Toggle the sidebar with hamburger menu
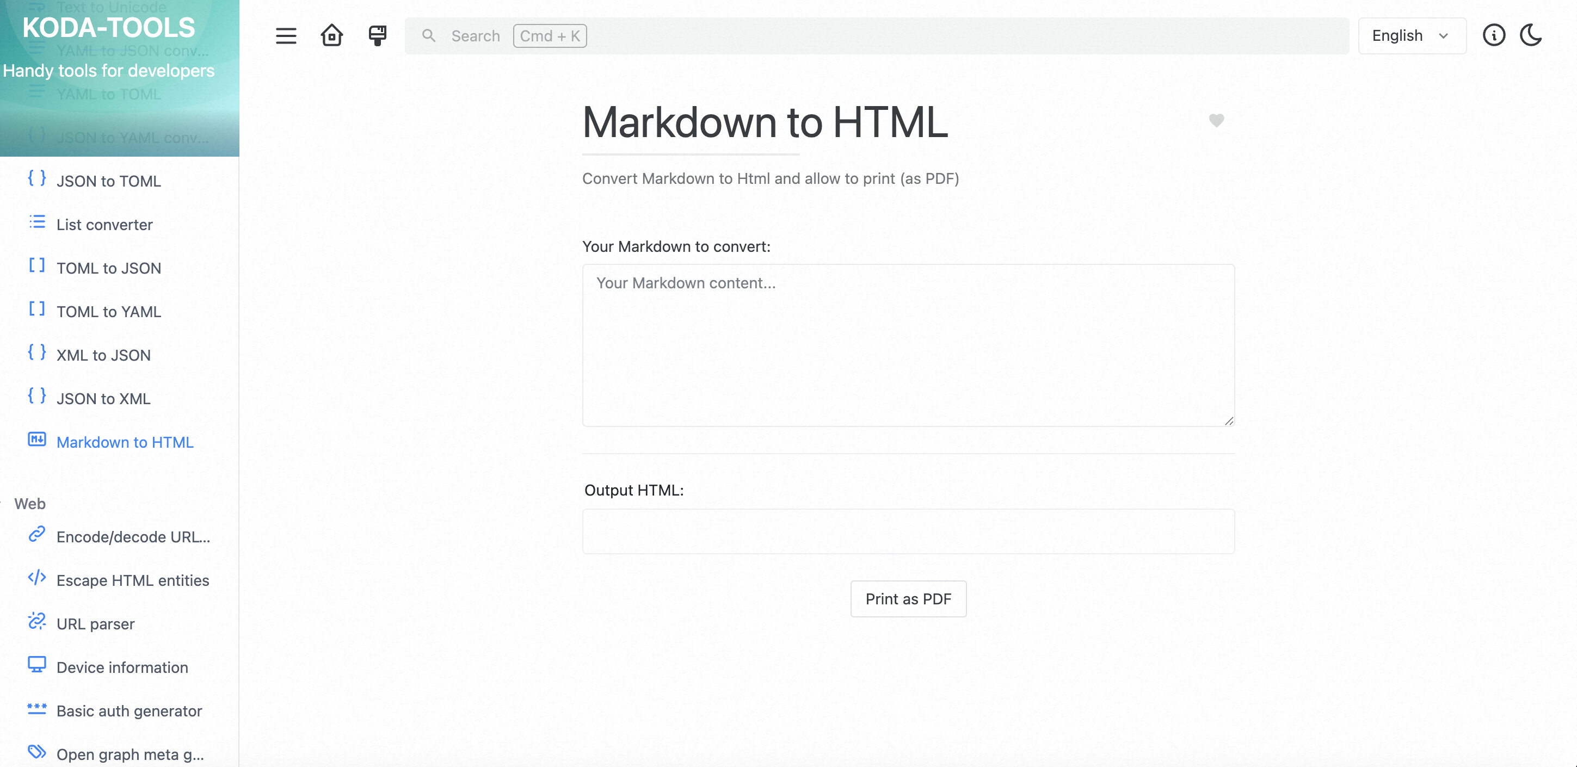This screenshot has width=1577, height=767. pyautogui.click(x=285, y=35)
